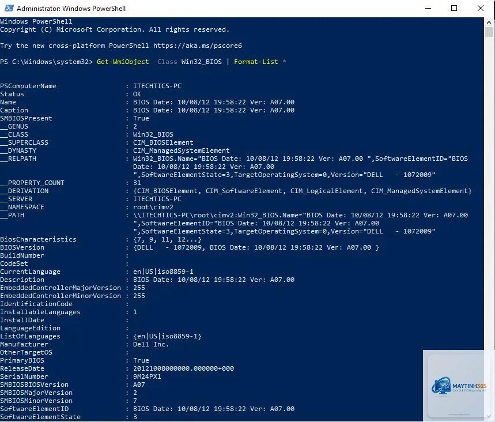Click the Manufacturer value Dell Inc.
This screenshot has height=422, width=495.
pos(151,344)
